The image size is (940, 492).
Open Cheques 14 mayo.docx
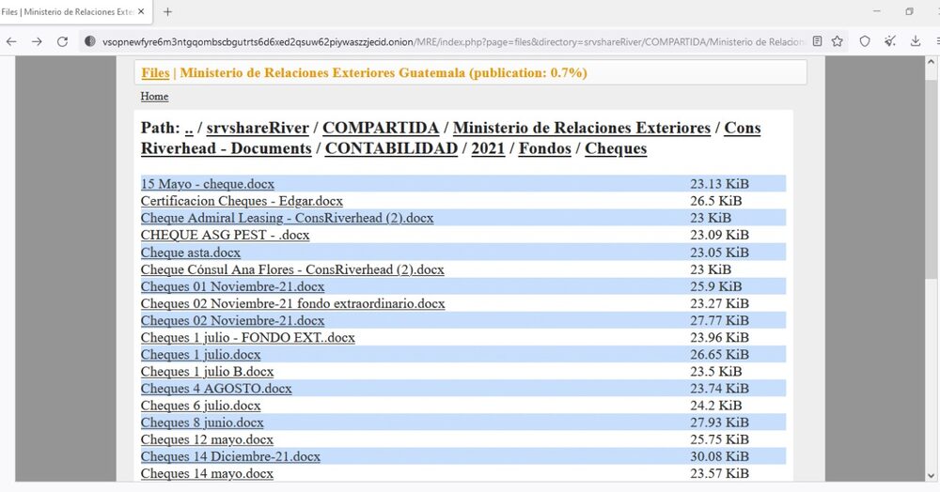pos(207,473)
